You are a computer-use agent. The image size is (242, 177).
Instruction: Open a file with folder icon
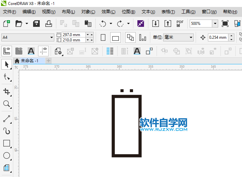click(x=19, y=24)
